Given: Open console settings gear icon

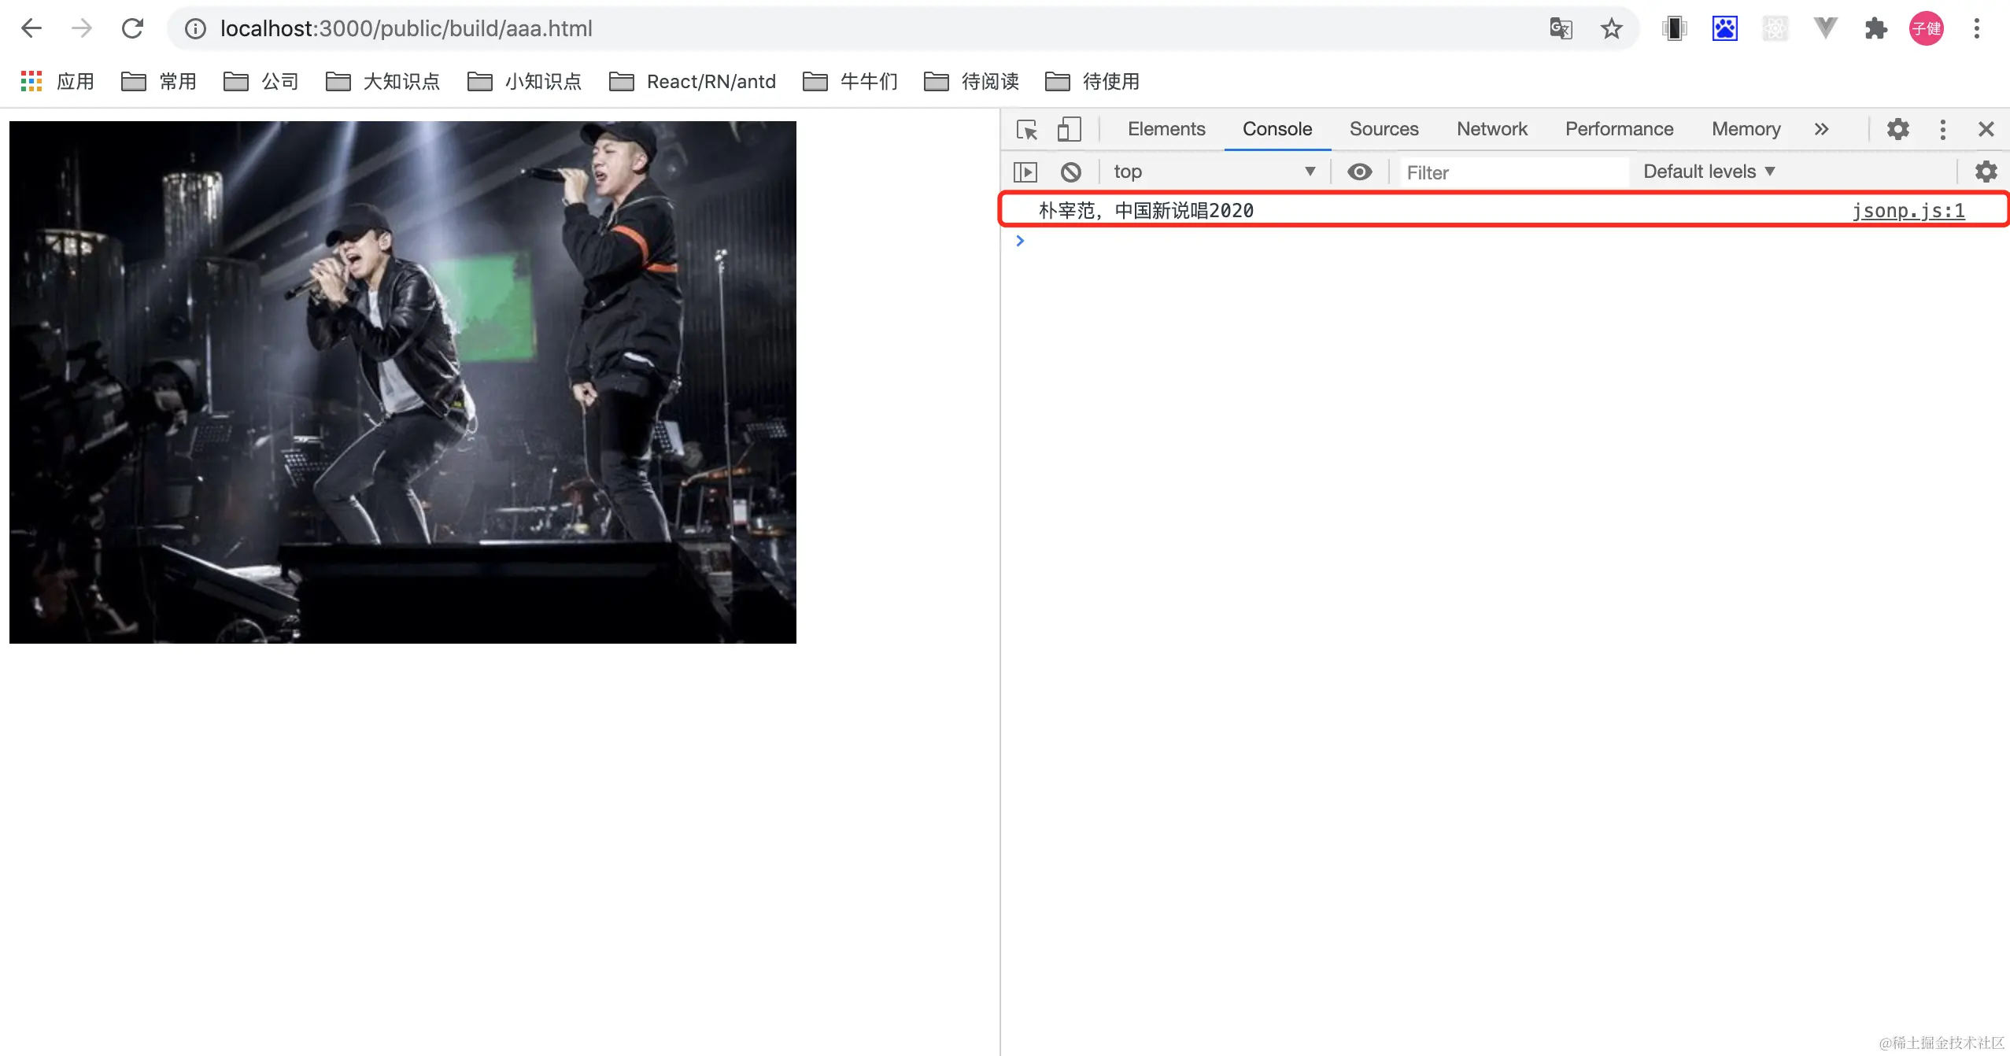Looking at the screenshot, I should coord(1986,172).
